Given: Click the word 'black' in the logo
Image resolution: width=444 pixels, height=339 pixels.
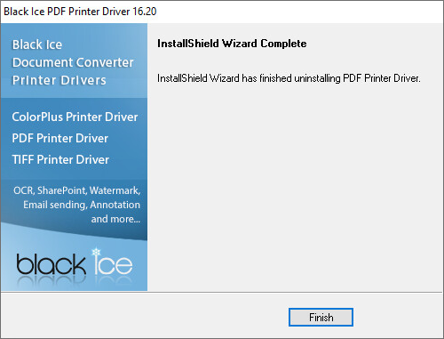Looking at the screenshot, I should point(51,263).
